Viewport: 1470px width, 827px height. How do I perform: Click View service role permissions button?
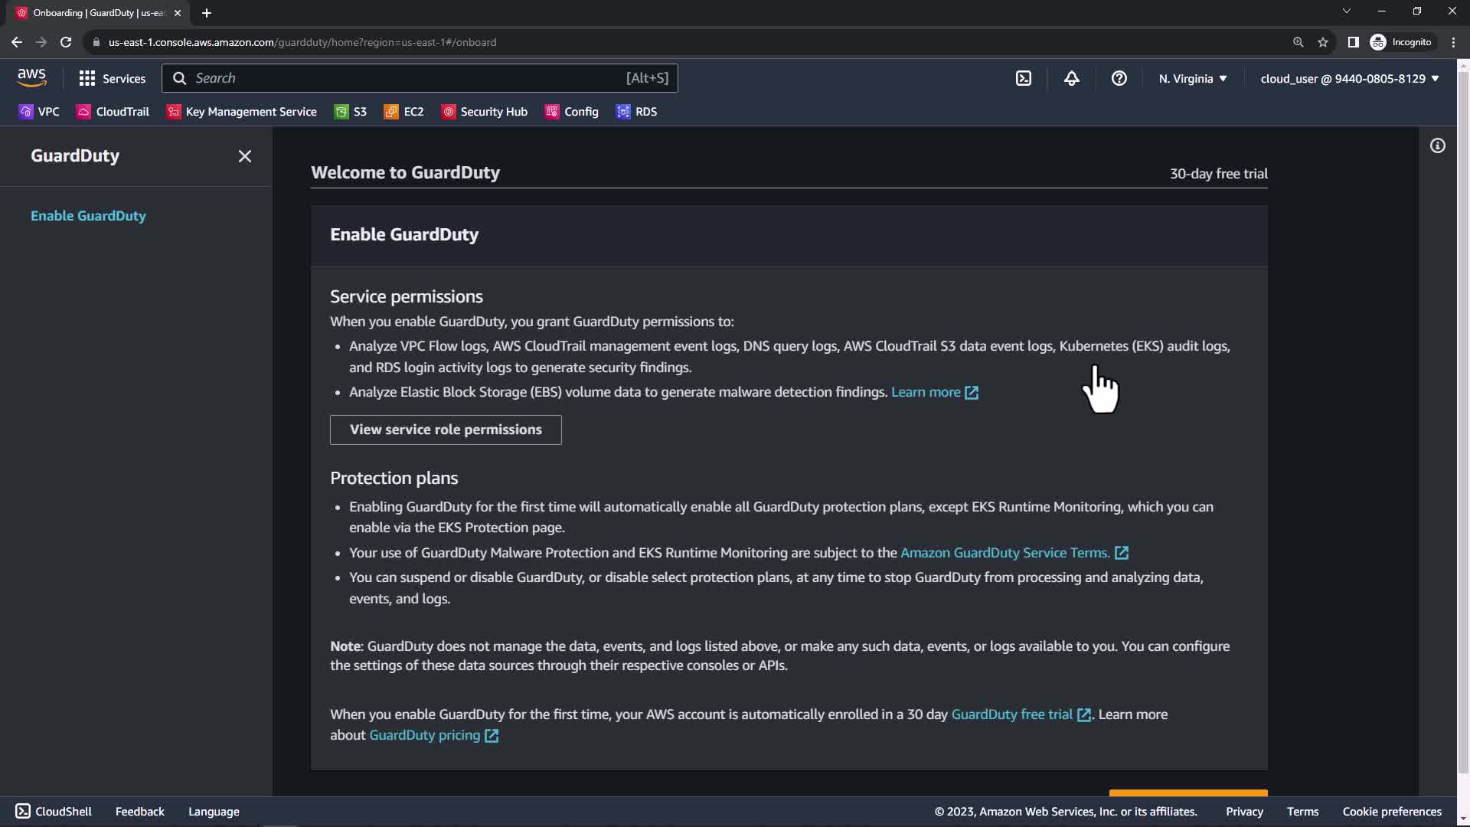pyautogui.click(x=445, y=430)
